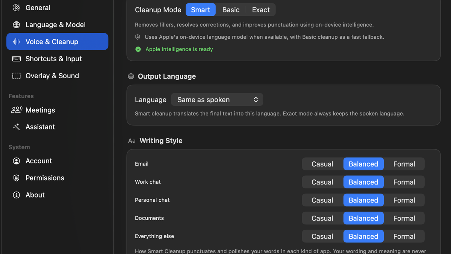Set Work chat style to Casual

[322, 182]
